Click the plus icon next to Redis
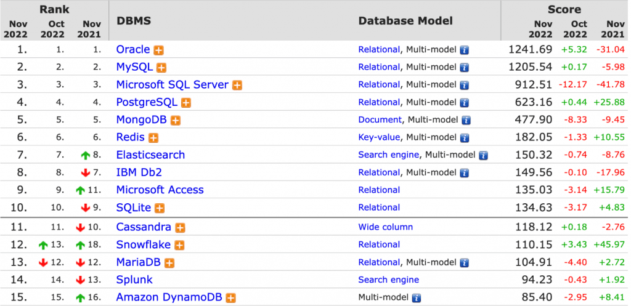The width and height of the screenshot is (631, 306). click(153, 138)
